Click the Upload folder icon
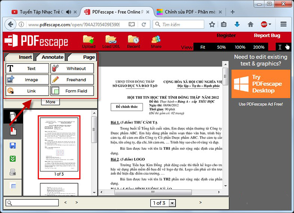 point(89,39)
